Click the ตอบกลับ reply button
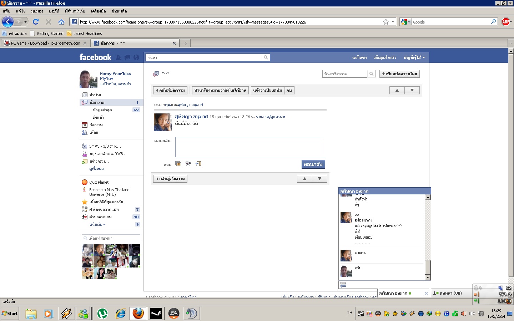The width and height of the screenshot is (514, 321). point(313,164)
